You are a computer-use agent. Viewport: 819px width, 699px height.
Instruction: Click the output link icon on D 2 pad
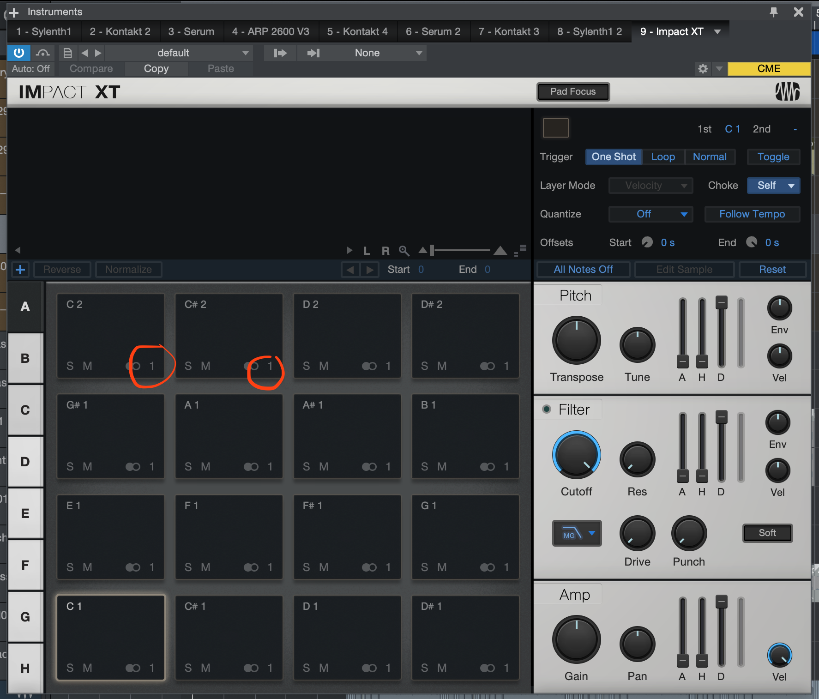tap(369, 366)
